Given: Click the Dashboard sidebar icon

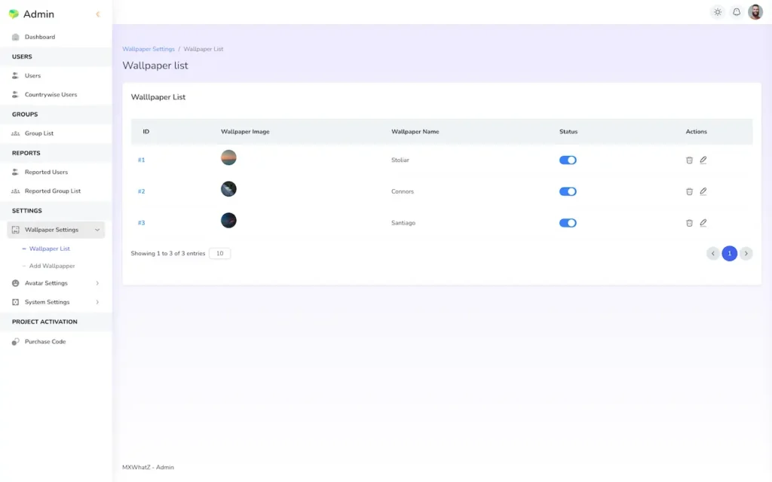Looking at the screenshot, I should click(x=15, y=37).
